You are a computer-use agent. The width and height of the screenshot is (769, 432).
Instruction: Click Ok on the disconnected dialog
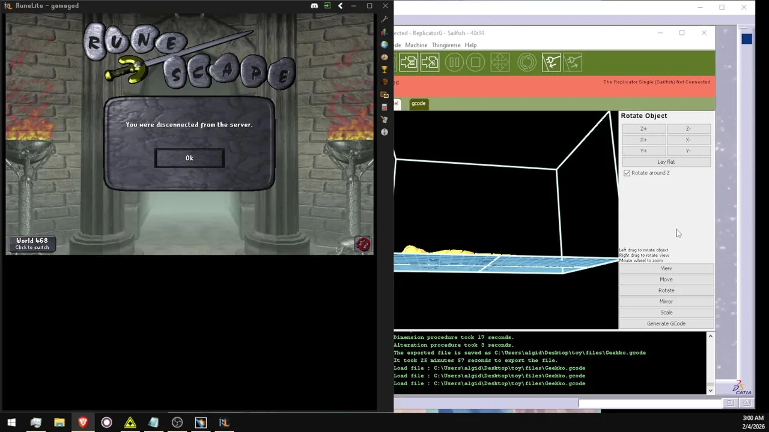(x=189, y=158)
